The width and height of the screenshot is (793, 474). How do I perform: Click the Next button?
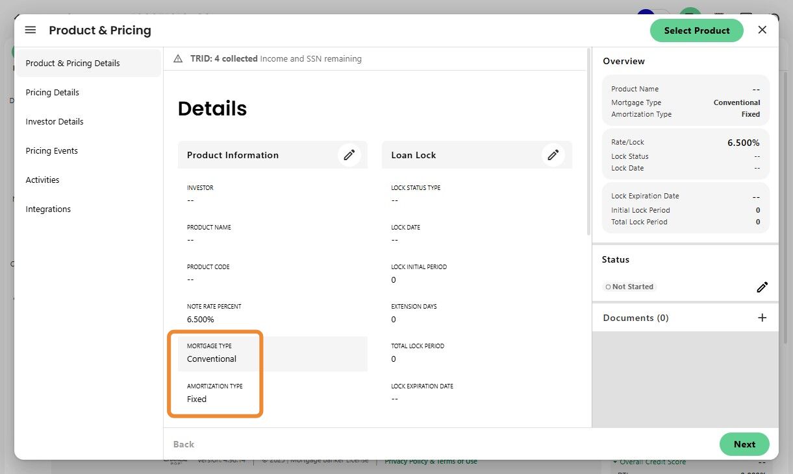point(744,444)
